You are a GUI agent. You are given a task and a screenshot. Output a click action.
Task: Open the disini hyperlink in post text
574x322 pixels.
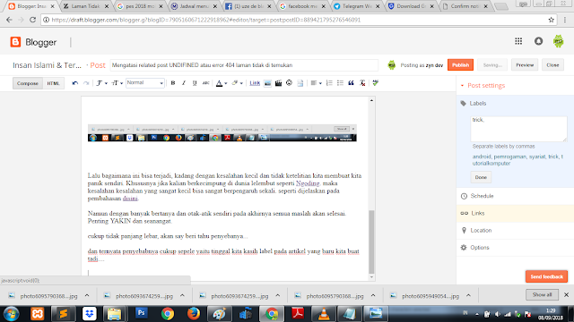point(130,199)
